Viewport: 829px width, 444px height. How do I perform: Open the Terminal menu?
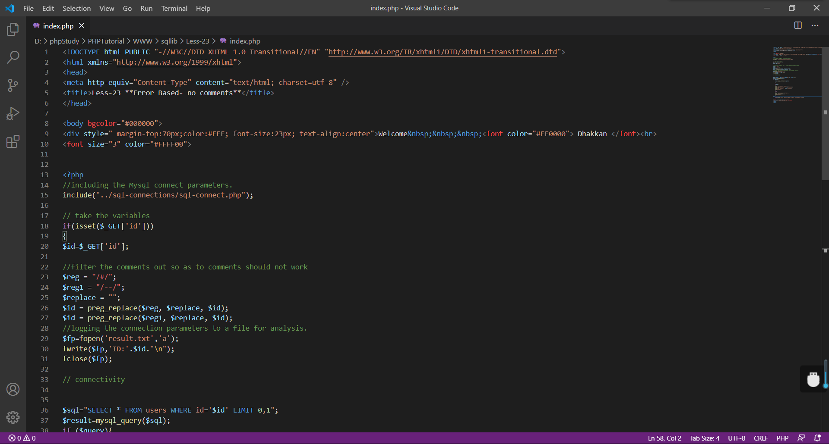(174, 8)
